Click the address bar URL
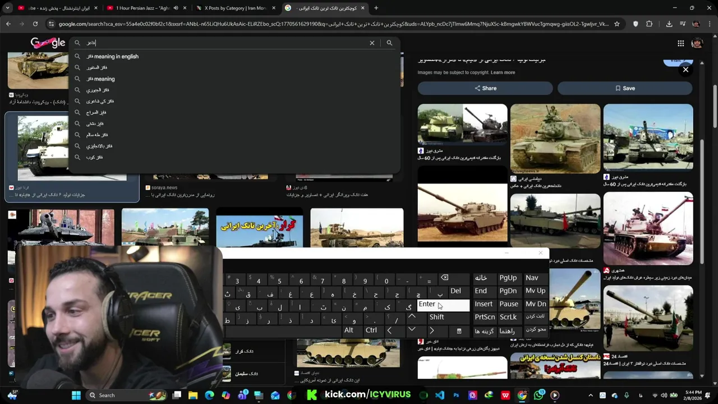This screenshot has height=404, width=718. [333, 24]
